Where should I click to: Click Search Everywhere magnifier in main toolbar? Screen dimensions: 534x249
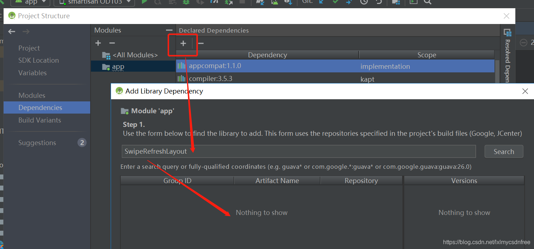(x=427, y=2)
